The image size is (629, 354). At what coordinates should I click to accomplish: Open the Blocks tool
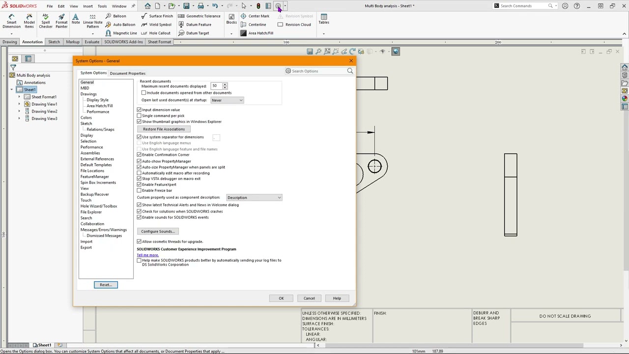(x=231, y=19)
